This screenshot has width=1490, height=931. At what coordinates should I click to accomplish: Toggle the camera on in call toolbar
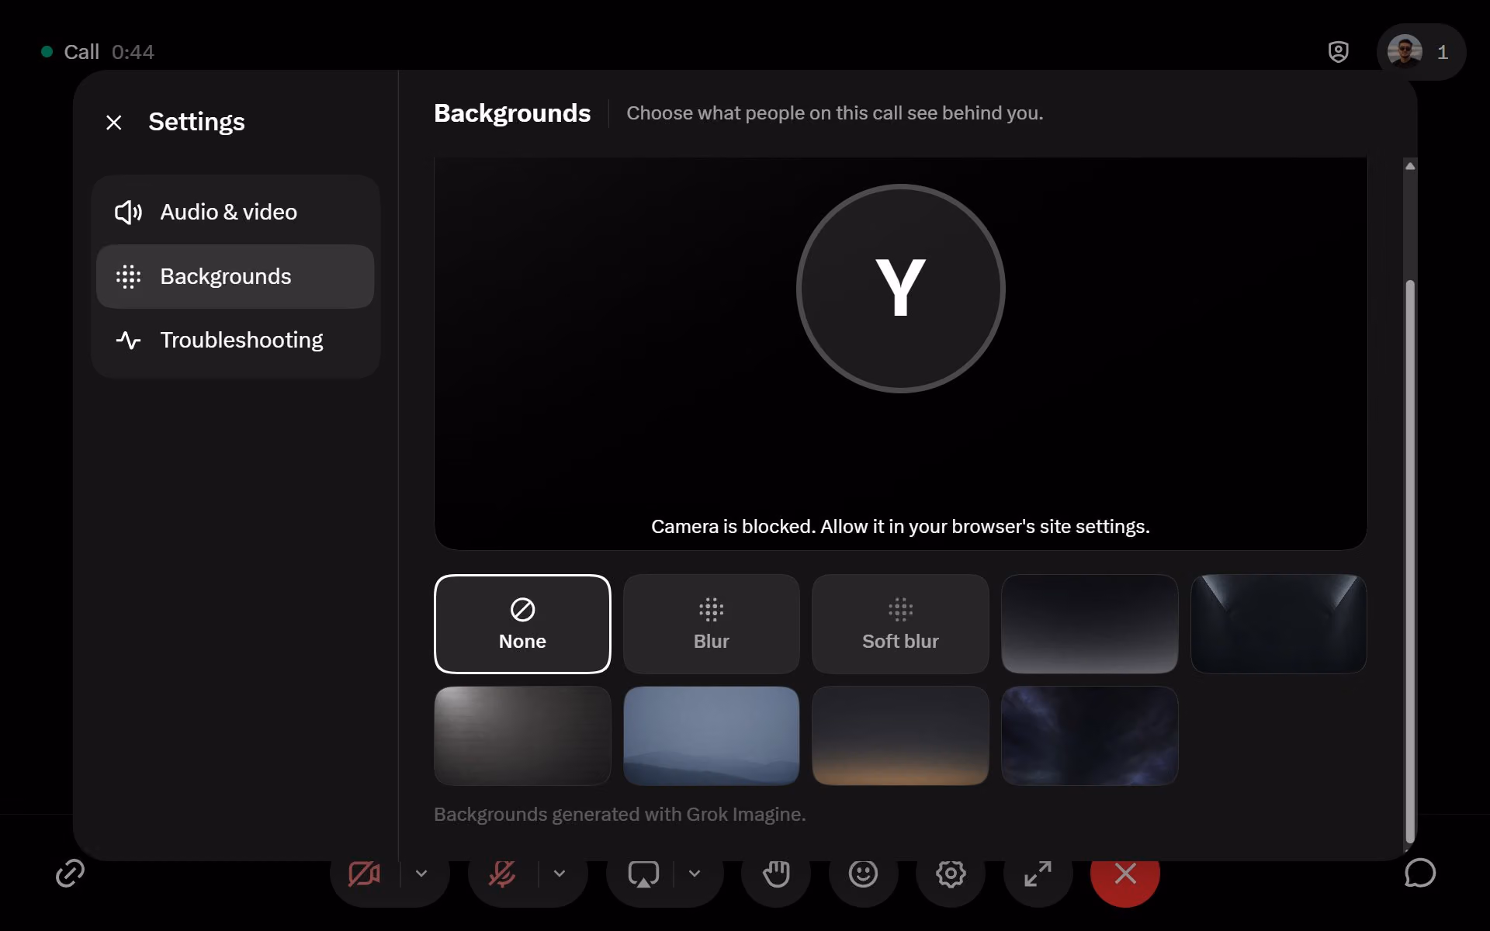(364, 874)
